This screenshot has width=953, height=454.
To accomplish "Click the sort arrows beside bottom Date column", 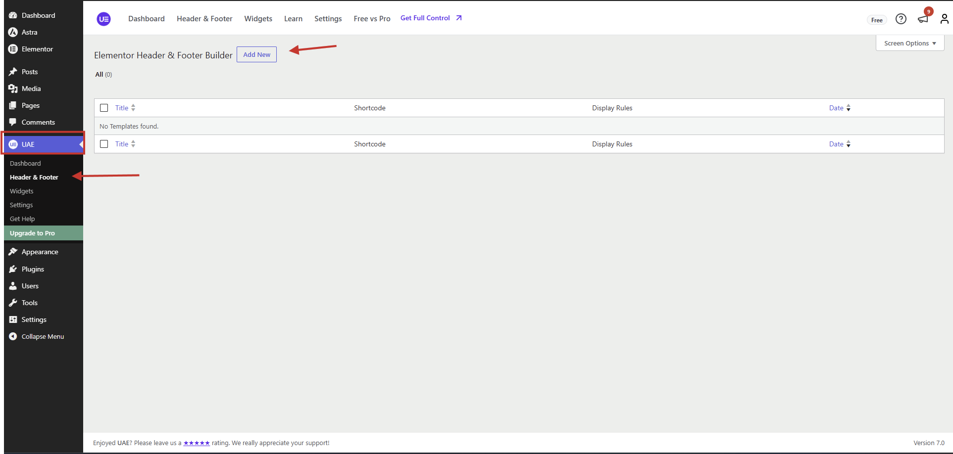I will 849,144.
